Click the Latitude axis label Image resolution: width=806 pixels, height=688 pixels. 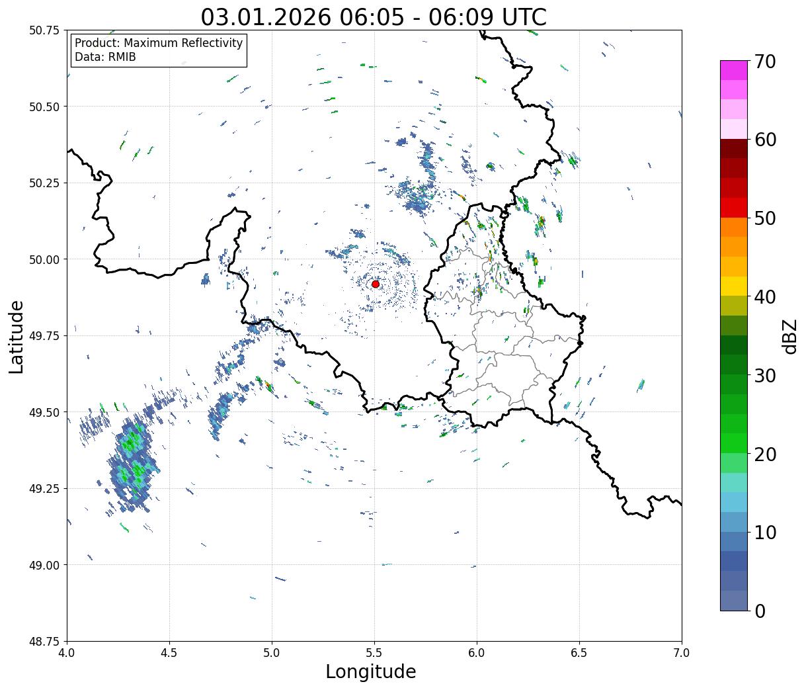[17, 337]
